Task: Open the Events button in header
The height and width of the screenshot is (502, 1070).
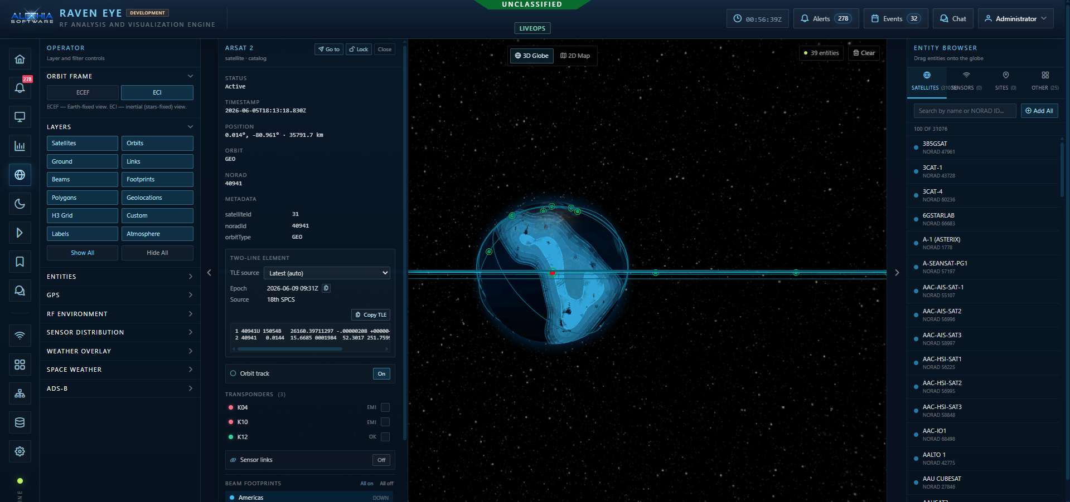Action: (x=896, y=19)
